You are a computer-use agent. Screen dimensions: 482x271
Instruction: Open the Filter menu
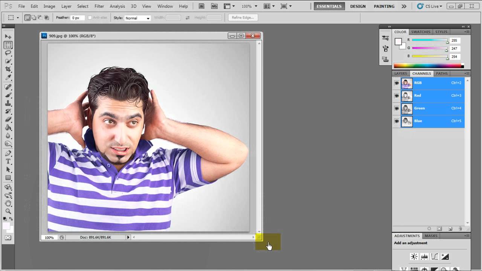coord(99,6)
